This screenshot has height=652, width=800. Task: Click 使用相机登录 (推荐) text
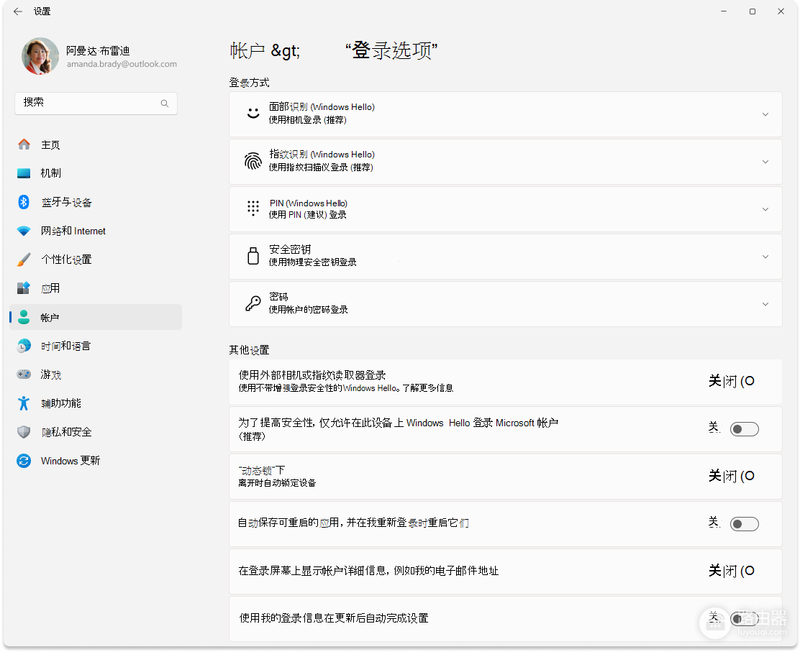308,120
